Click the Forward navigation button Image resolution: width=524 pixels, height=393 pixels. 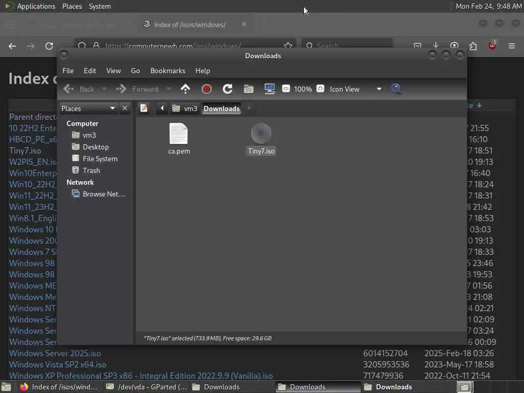coord(137,89)
